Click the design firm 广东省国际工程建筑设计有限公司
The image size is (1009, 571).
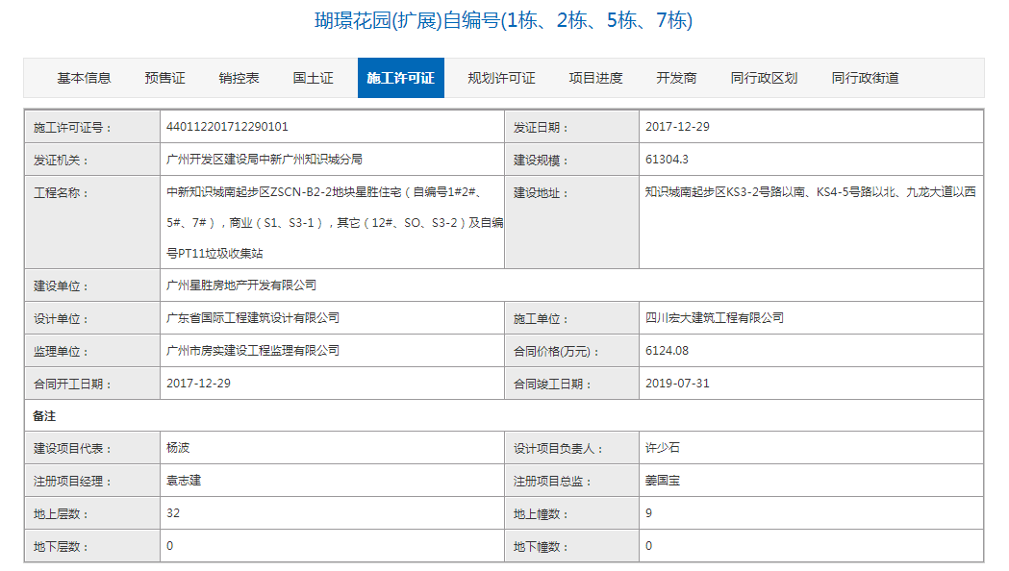tap(253, 318)
